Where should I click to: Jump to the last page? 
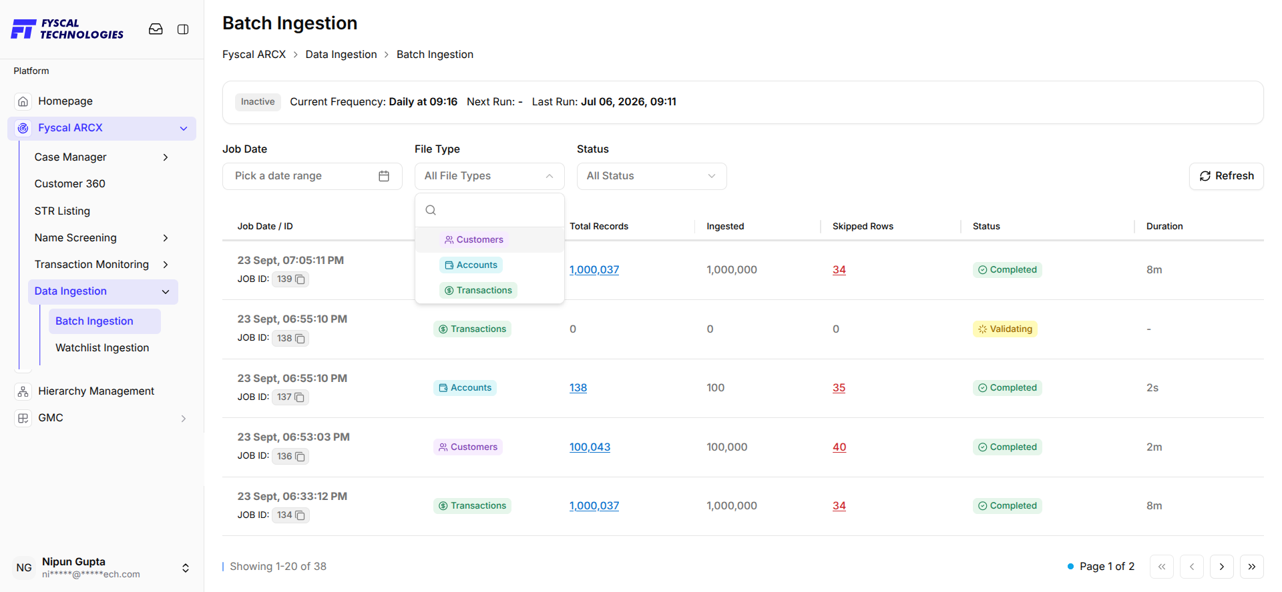(1252, 567)
